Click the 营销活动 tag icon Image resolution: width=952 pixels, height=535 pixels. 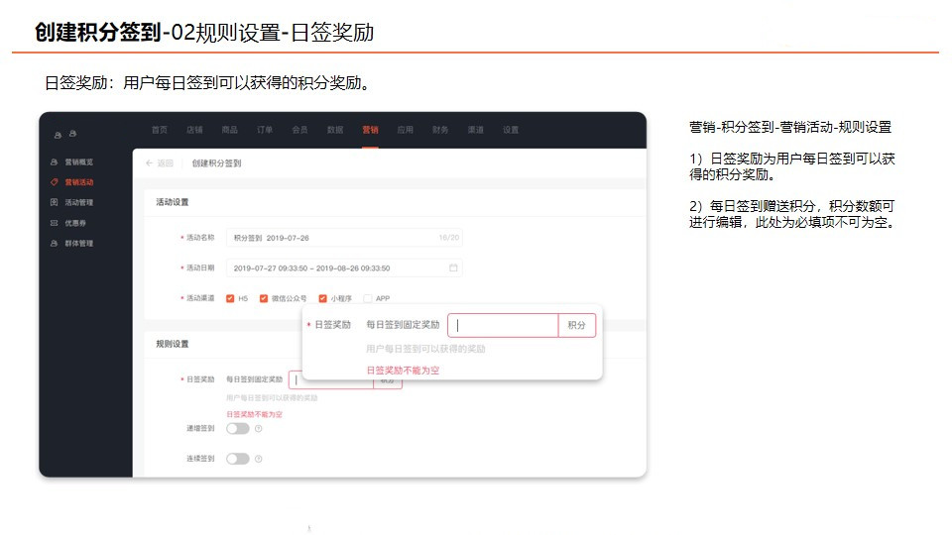(x=54, y=182)
